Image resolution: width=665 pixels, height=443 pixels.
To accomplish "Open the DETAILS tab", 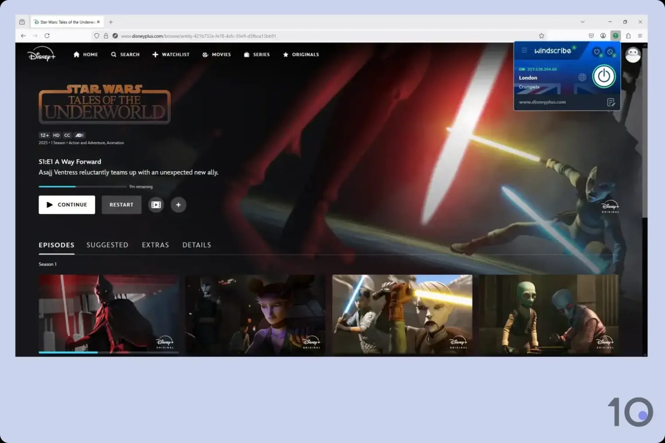I will pos(196,245).
